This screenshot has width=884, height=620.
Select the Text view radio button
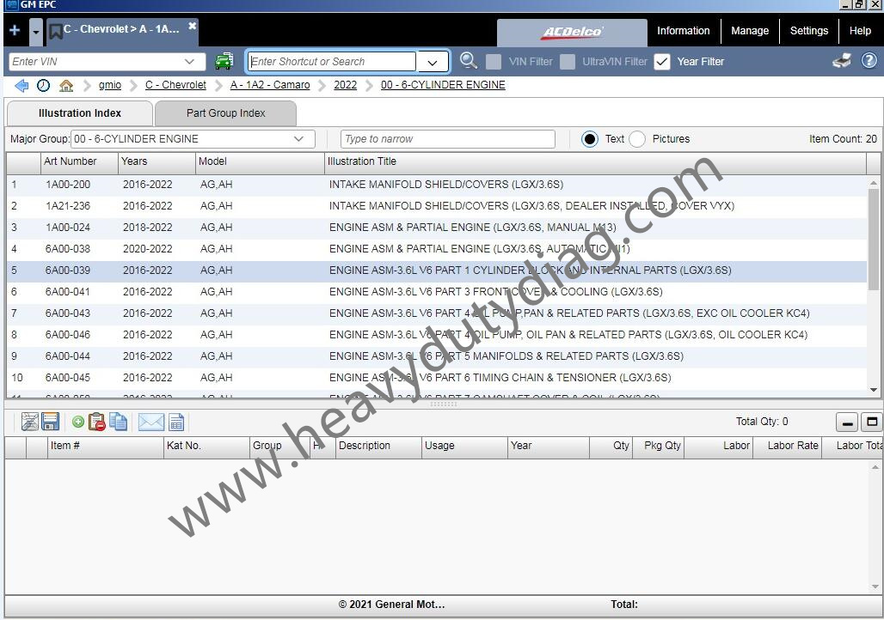coord(590,139)
